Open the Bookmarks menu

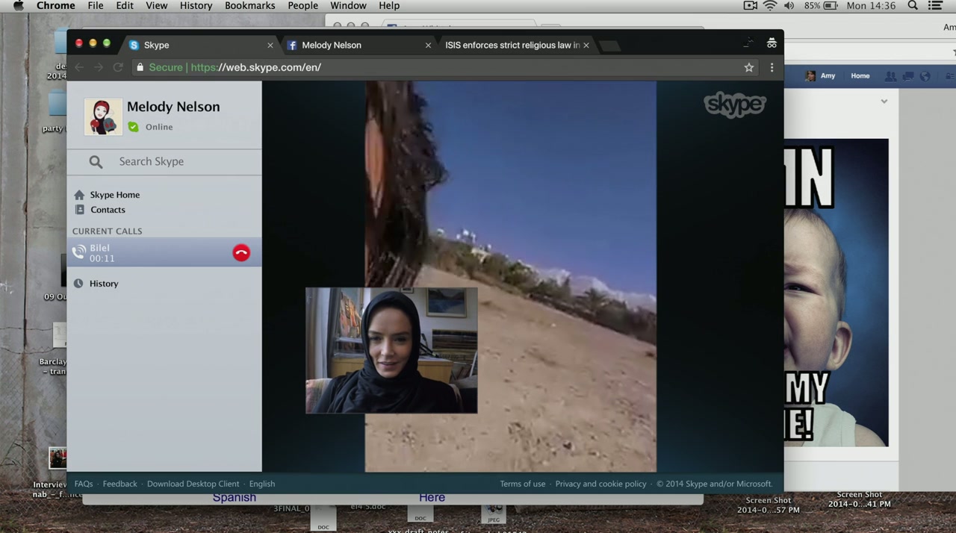pyautogui.click(x=250, y=6)
